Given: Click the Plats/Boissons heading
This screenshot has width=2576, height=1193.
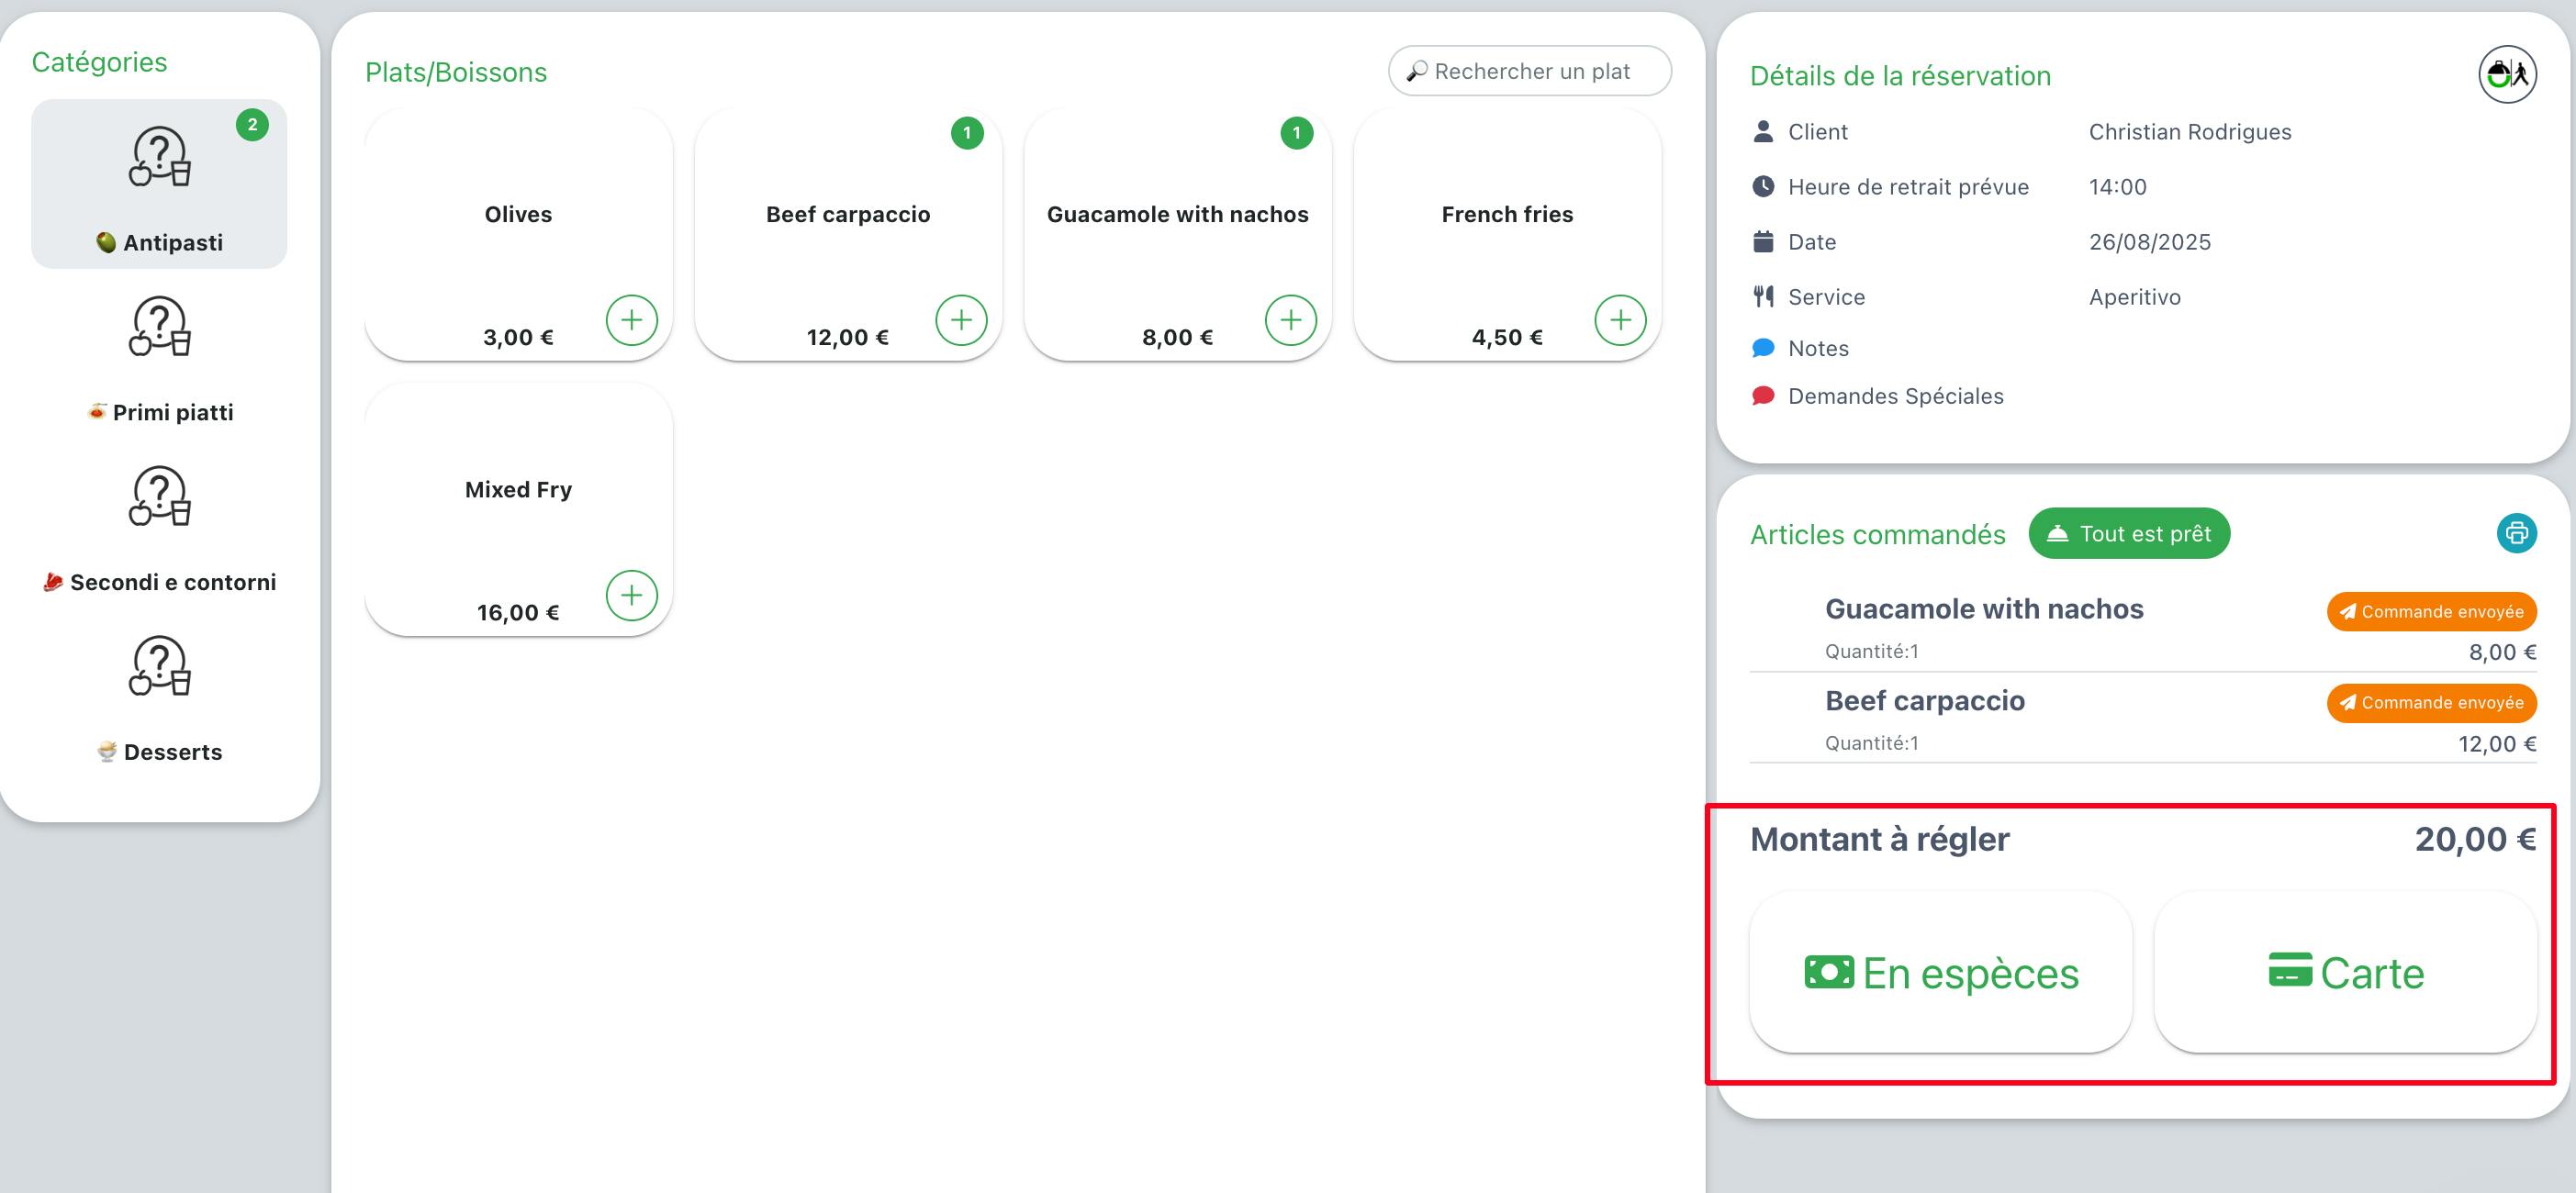Looking at the screenshot, I should pos(455,72).
